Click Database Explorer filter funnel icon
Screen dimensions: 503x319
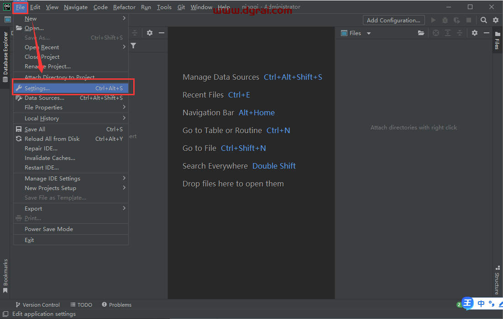click(x=133, y=46)
